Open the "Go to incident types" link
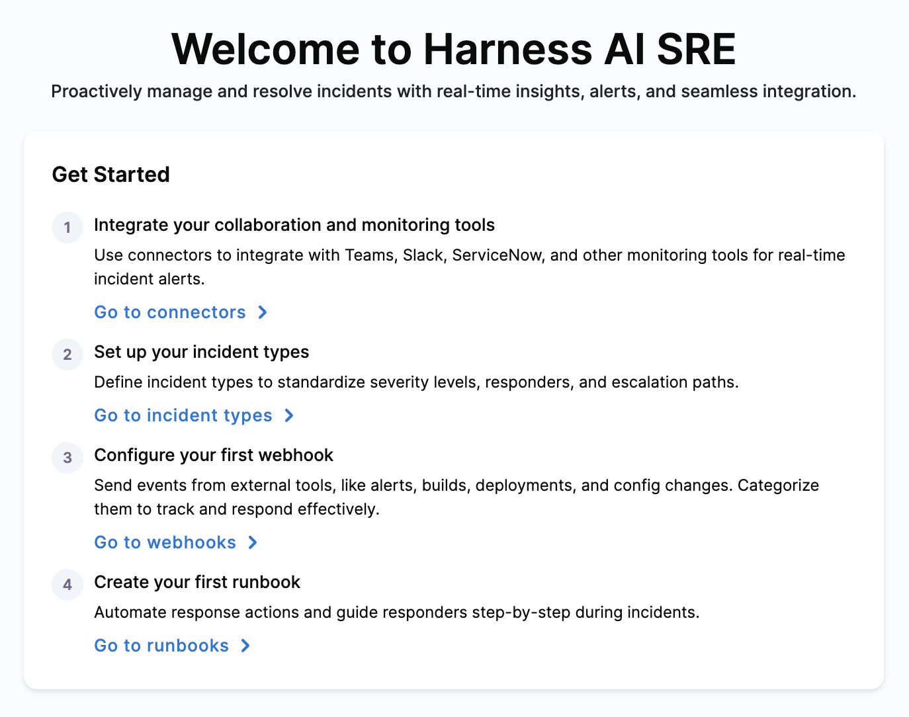The height and width of the screenshot is (717, 909). click(183, 415)
